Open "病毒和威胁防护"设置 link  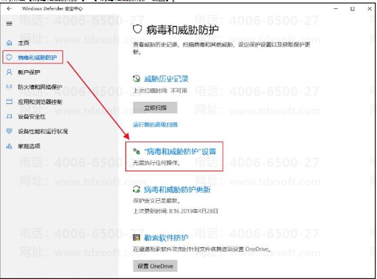pos(180,152)
